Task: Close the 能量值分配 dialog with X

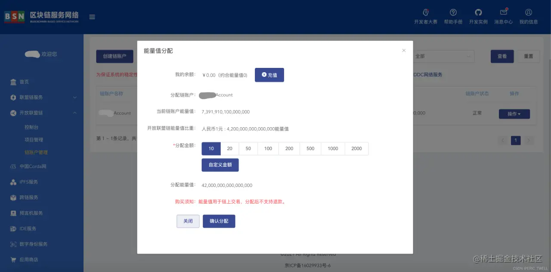Action: (404, 51)
